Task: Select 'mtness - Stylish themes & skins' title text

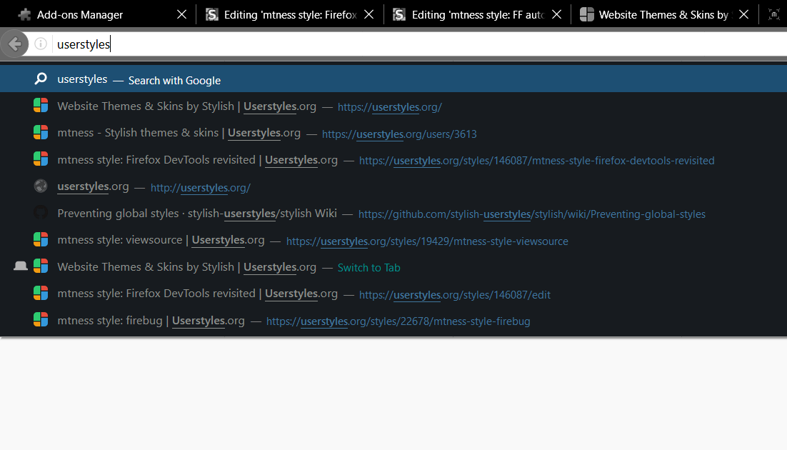Action: point(138,133)
